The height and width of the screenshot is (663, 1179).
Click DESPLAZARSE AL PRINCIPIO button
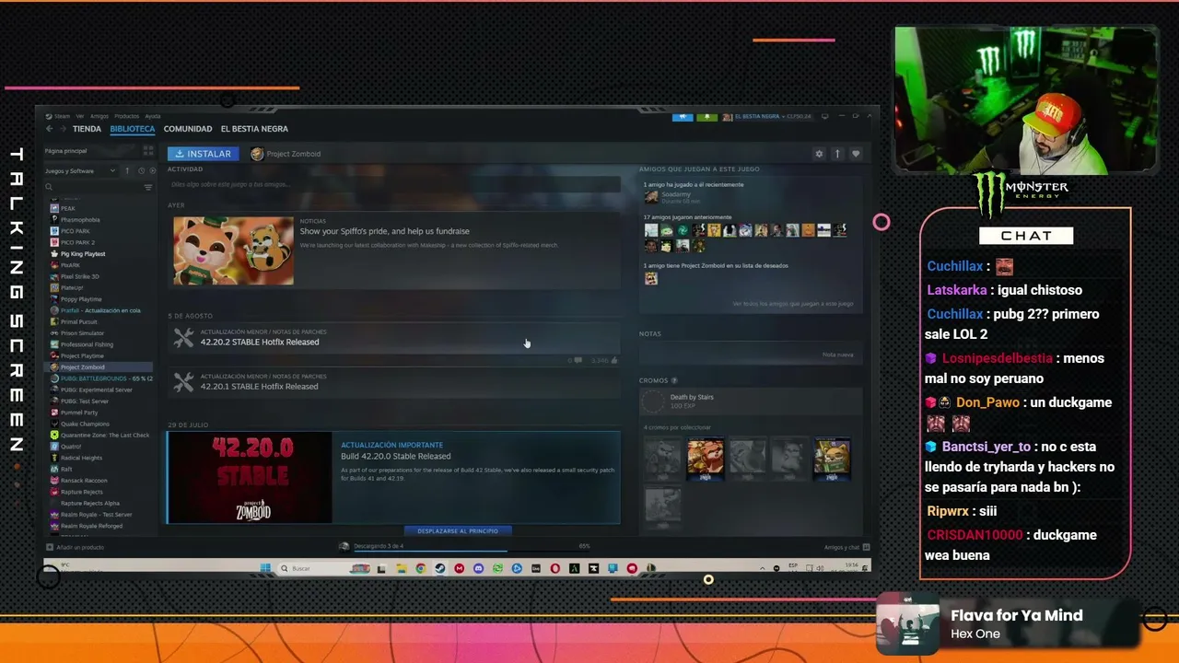coord(458,531)
